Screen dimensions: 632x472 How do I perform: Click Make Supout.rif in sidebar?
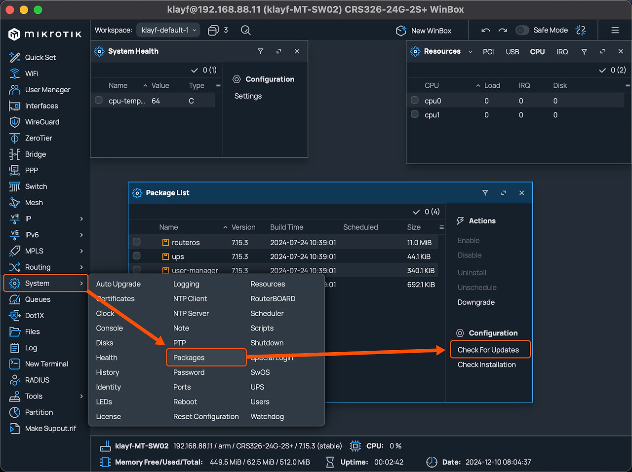[50, 429]
